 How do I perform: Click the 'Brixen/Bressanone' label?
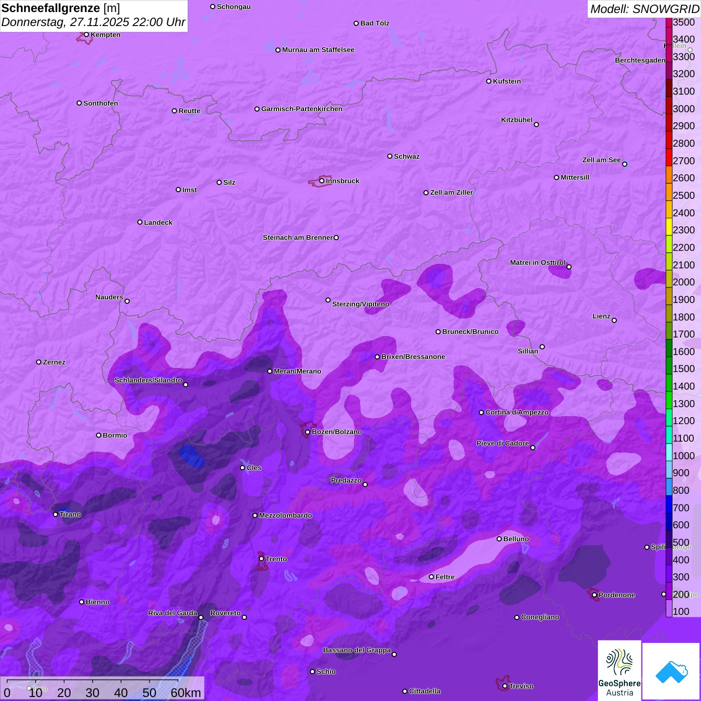(x=413, y=357)
